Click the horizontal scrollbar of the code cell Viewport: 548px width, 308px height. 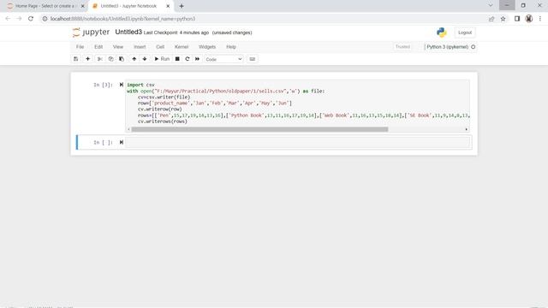point(259,129)
